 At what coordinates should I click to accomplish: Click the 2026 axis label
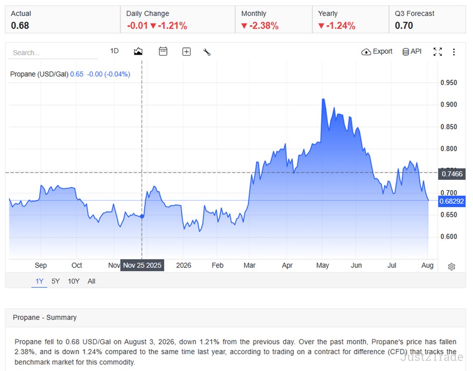click(183, 265)
